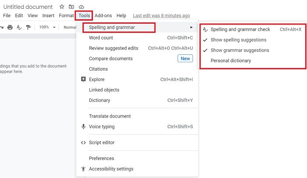The image size is (307, 178).
Task: Click the Accessibility settings person icon
Action: click(x=83, y=169)
